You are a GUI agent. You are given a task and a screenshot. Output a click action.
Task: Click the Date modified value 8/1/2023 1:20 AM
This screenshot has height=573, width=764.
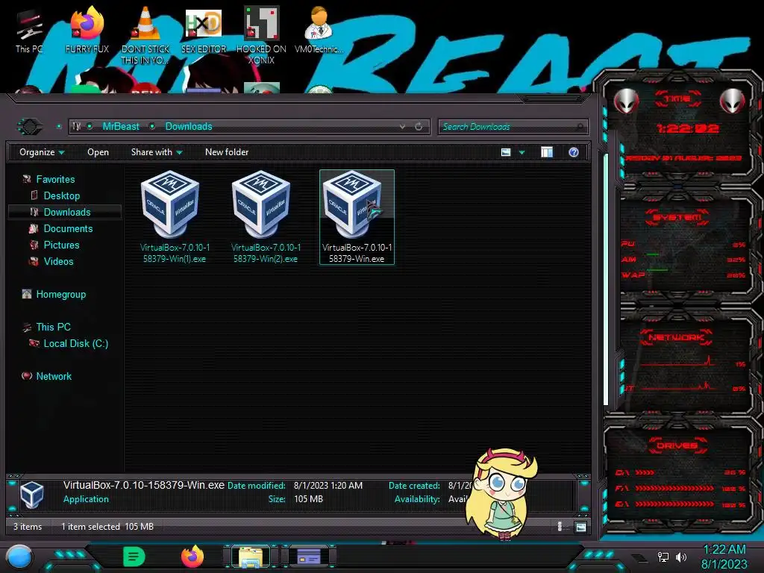pyautogui.click(x=328, y=486)
